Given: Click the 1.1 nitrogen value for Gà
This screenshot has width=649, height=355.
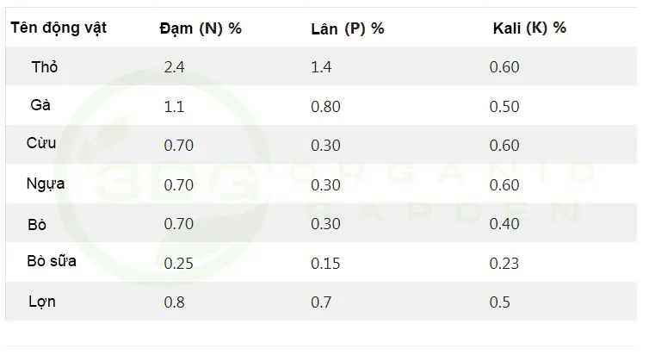Looking at the screenshot, I should 173,107.
